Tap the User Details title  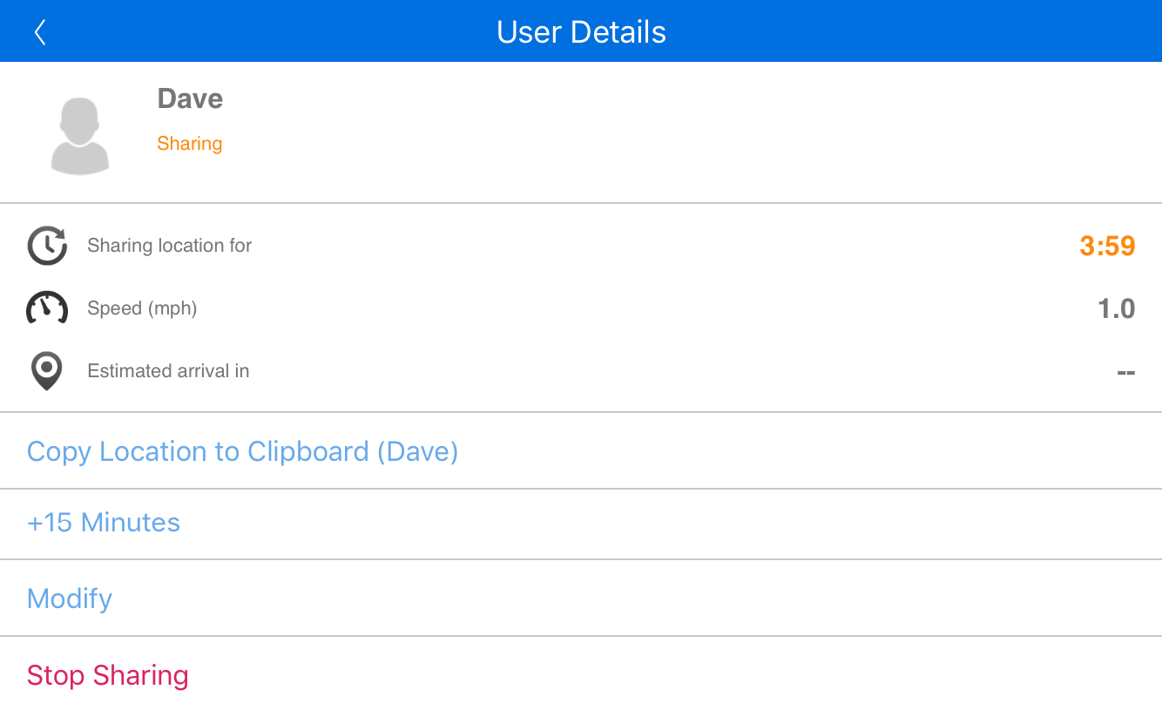click(x=581, y=32)
